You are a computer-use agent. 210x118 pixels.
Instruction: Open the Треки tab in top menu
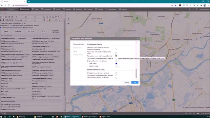pyautogui.click(x=35, y=10)
